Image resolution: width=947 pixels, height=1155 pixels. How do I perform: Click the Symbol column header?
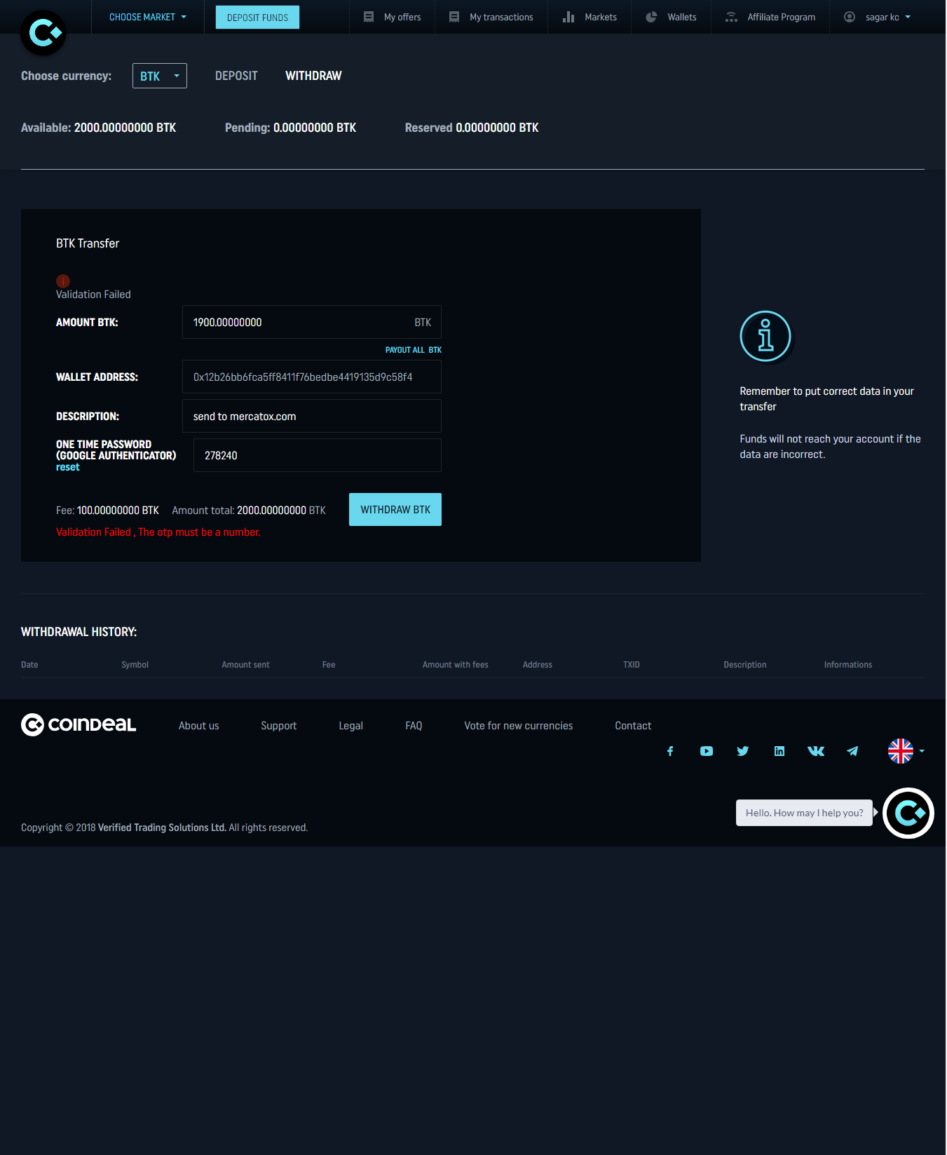135,665
